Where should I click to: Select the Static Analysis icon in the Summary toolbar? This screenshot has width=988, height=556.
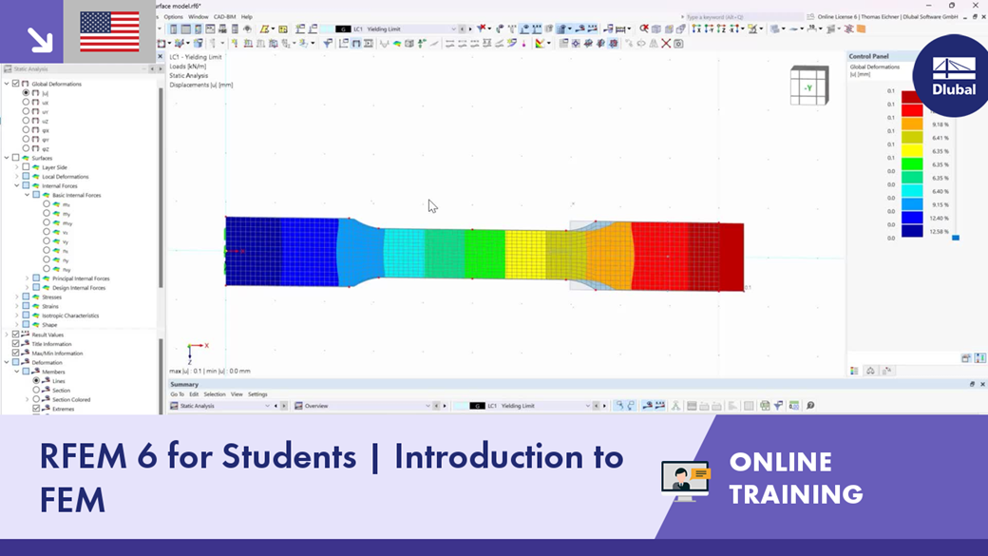tap(174, 404)
